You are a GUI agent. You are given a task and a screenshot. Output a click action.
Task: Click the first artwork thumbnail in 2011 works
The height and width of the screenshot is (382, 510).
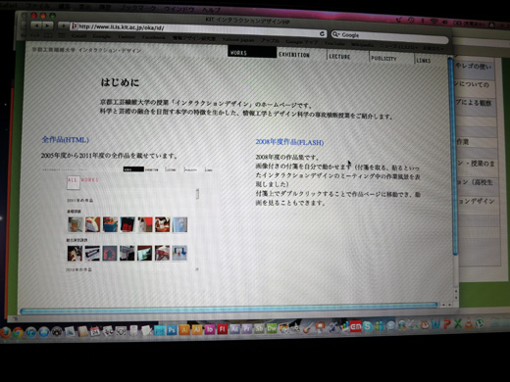tap(76, 224)
